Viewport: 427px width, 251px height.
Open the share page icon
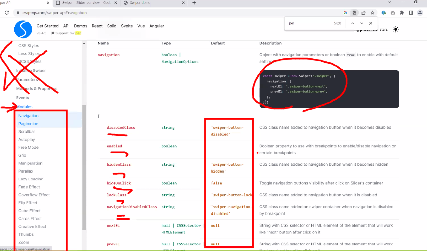coord(363,13)
